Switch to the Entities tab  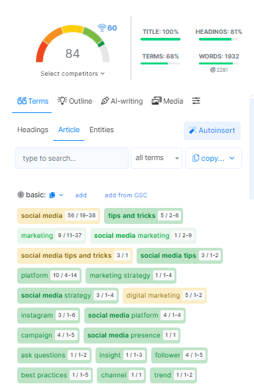[101, 130]
